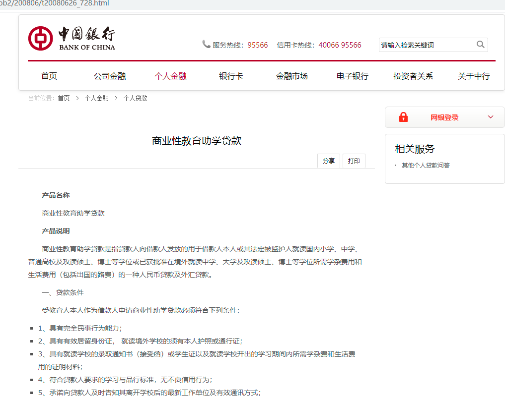
Task: Open the 银行卡 menu item
Action: 231,76
